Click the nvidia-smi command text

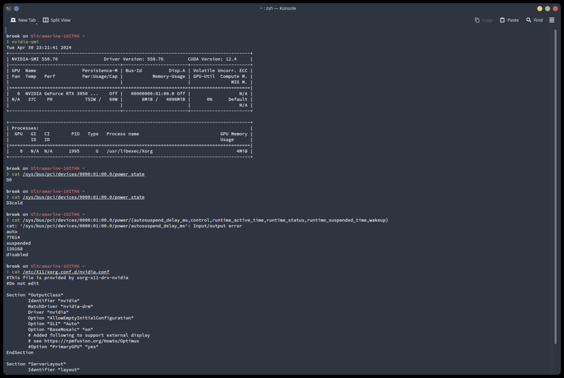[x=25, y=42]
